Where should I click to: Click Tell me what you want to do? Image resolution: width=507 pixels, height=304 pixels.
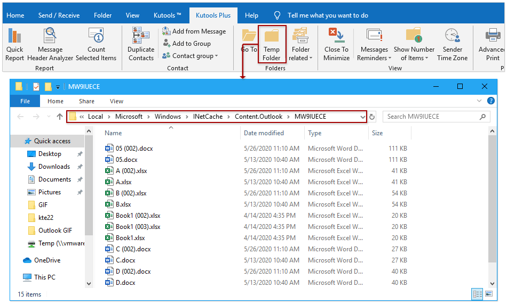click(328, 15)
